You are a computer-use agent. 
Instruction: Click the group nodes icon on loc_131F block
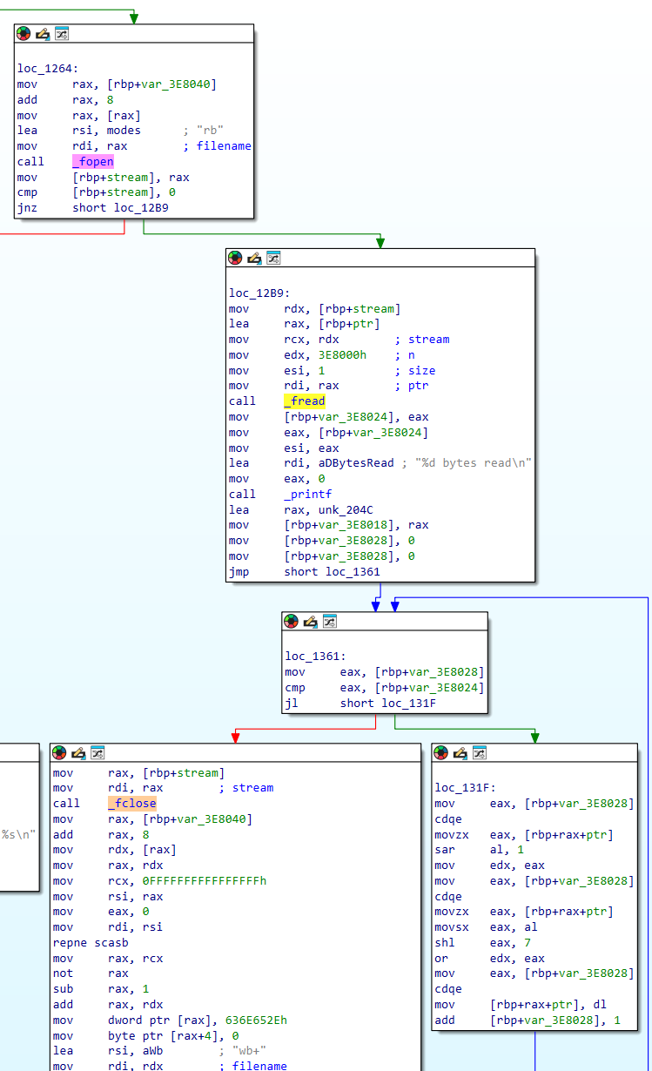pos(480,752)
